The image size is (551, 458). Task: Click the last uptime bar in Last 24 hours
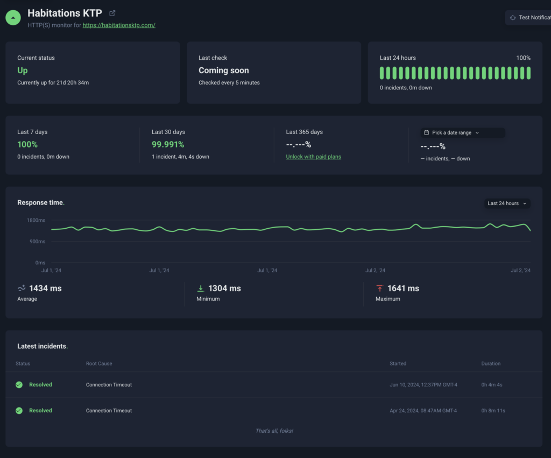click(x=528, y=73)
